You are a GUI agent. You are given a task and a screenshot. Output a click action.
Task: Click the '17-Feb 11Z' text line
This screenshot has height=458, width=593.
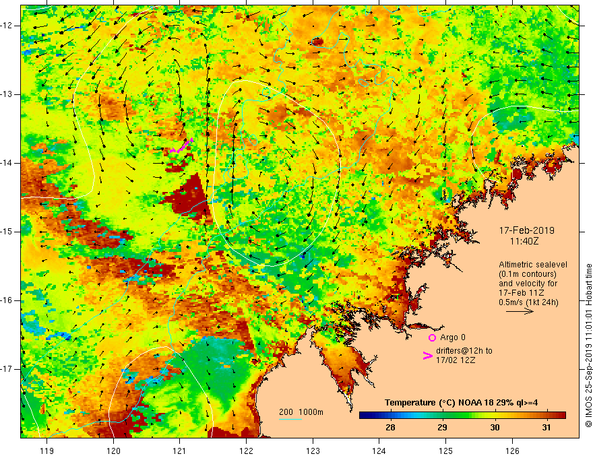[x=520, y=293]
